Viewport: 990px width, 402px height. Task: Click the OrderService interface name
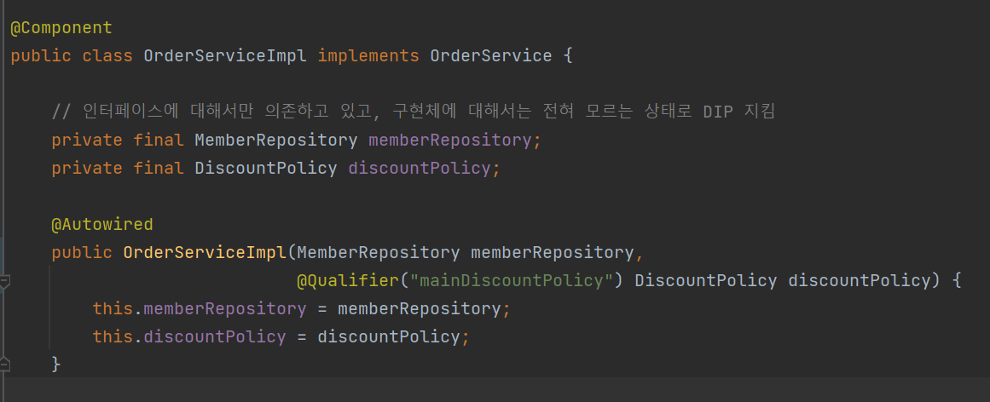(491, 56)
